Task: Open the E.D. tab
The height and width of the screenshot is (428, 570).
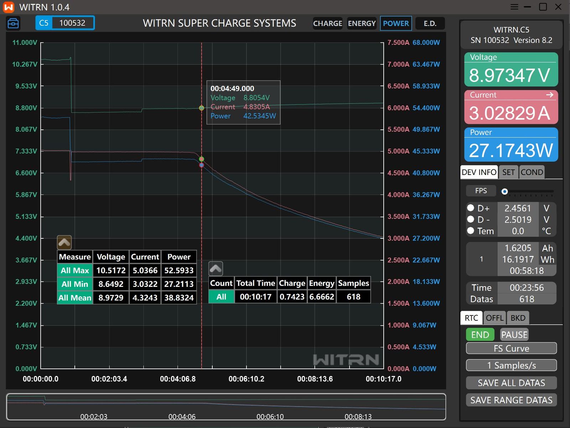Action: (430, 24)
